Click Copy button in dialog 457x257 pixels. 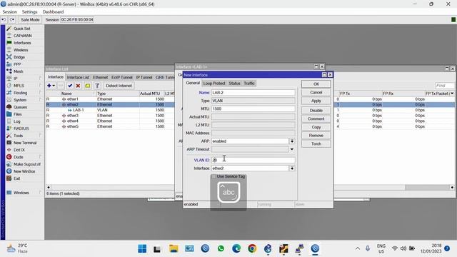pos(316,127)
